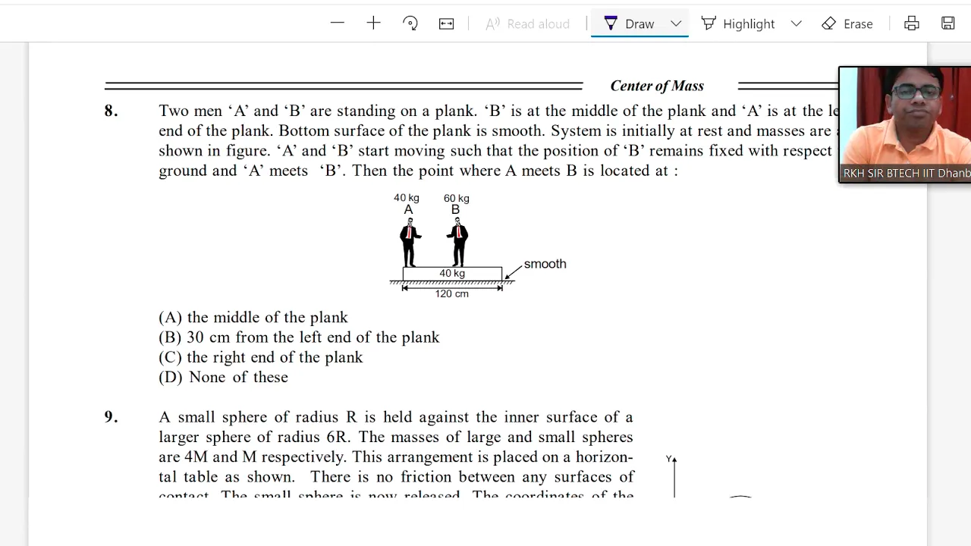Expand the Highlight color dropdown

(x=797, y=24)
